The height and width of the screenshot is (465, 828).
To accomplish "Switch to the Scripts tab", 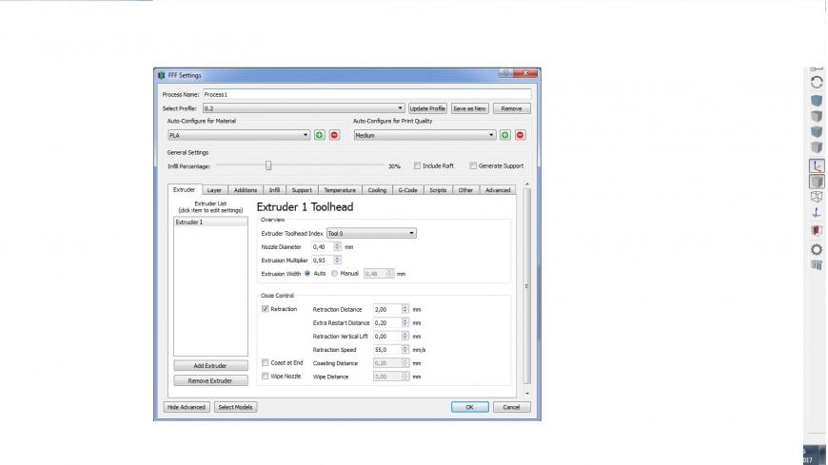I will 438,190.
